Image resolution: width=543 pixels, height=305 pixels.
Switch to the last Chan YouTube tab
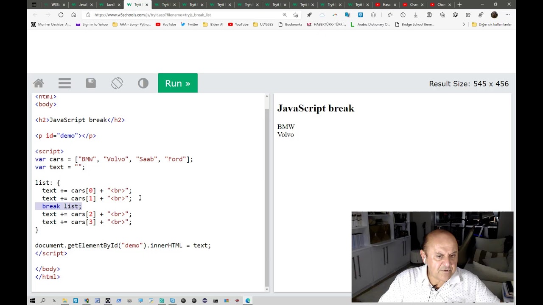(441, 5)
